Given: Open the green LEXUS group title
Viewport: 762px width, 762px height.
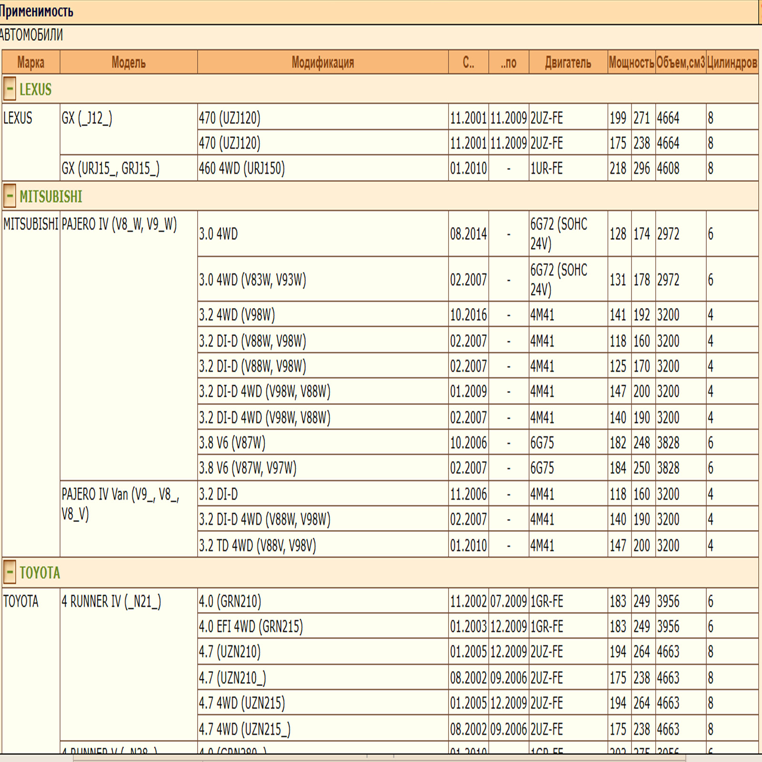Looking at the screenshot, I should tap(35, 90).
